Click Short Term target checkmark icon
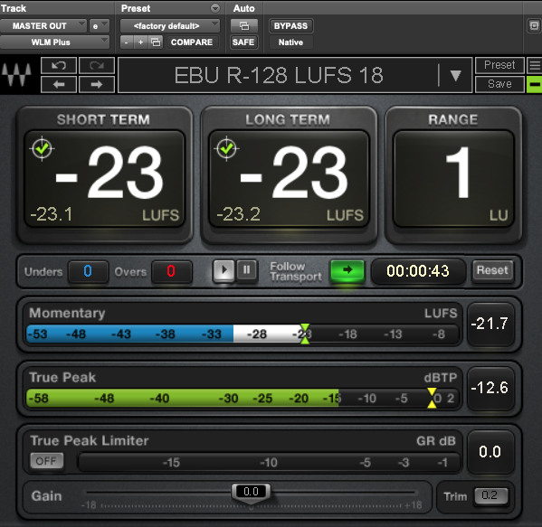542x527 pixels. pos(43,149)
